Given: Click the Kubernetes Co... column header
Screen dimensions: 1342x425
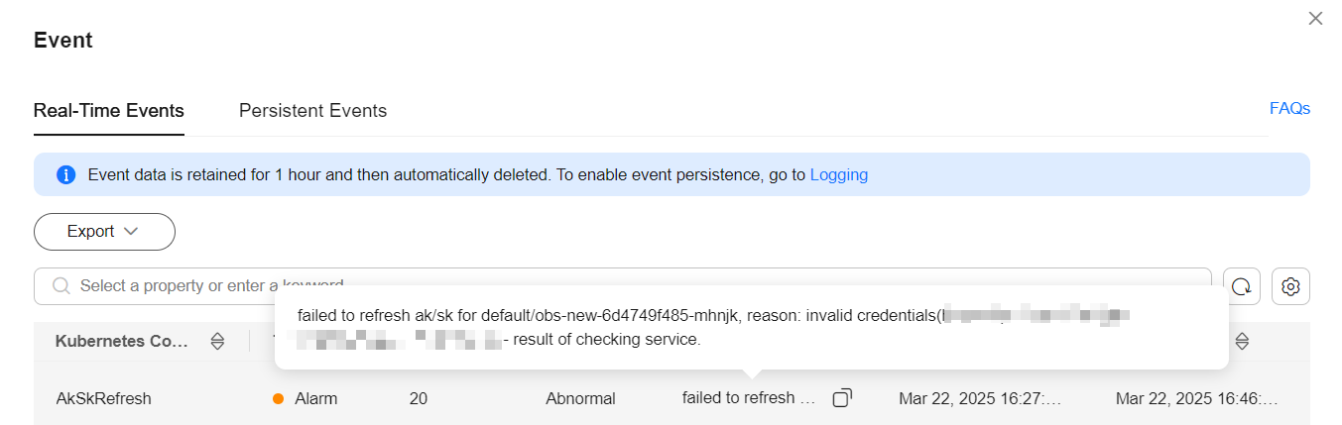Looking at the screenshot, I should click(x=121, y=342).
